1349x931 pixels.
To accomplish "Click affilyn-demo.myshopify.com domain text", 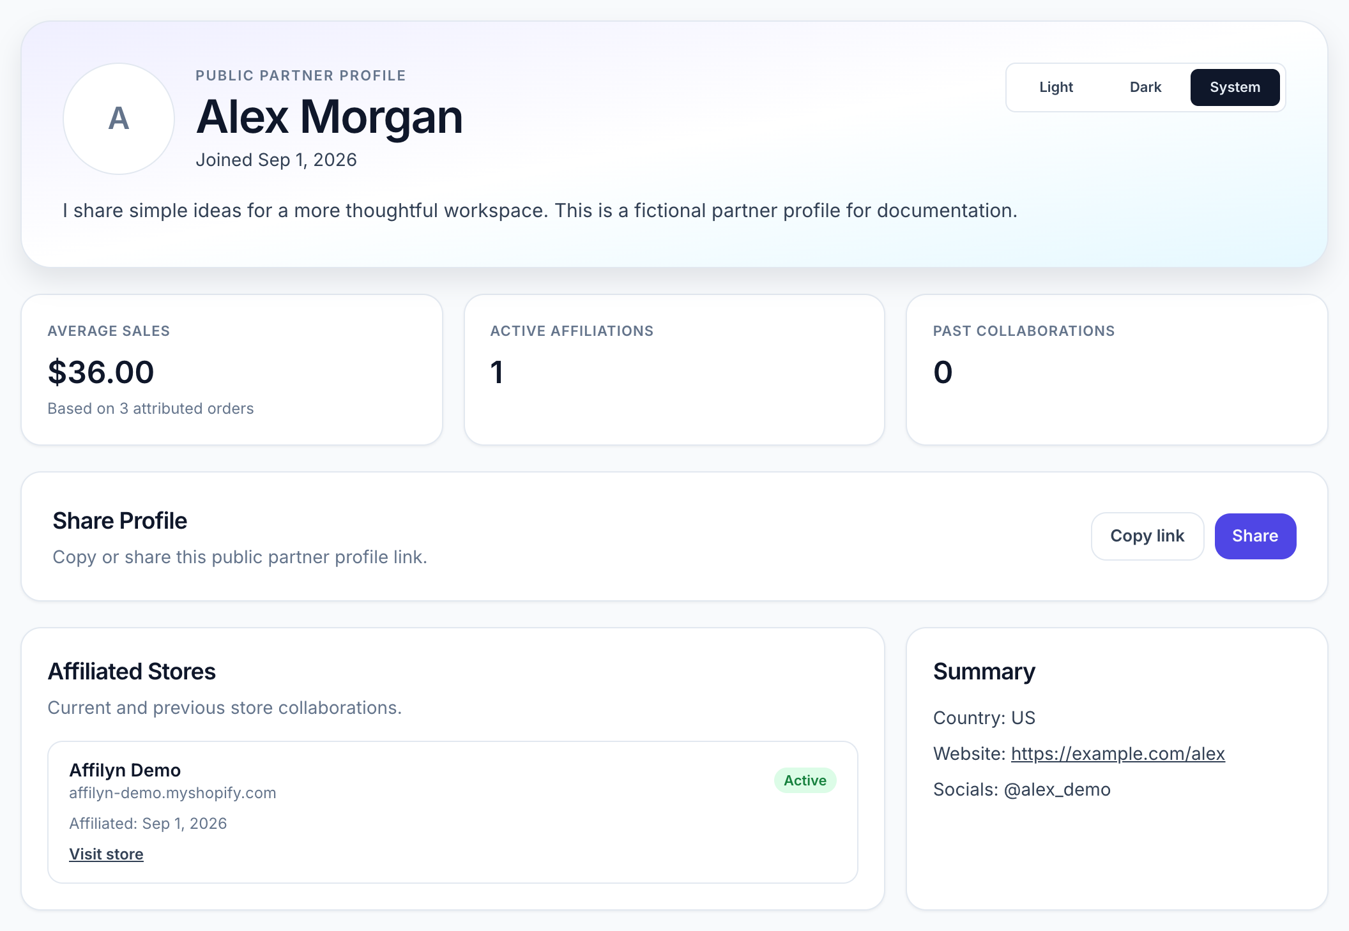I will tap(172, 793).
